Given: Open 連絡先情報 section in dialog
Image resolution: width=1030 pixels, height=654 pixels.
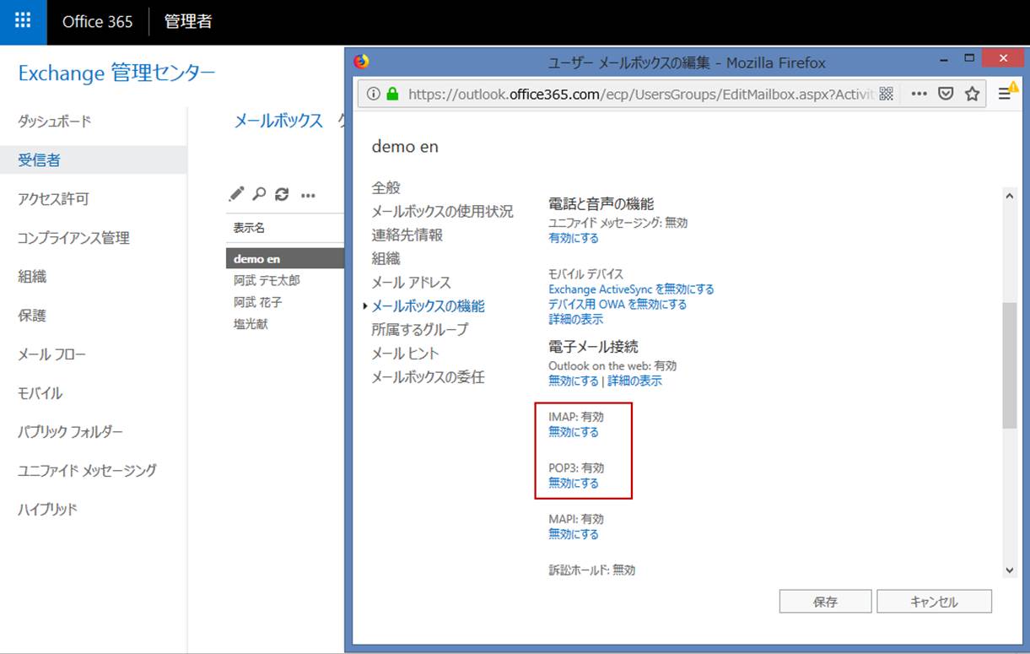Looking at the screenshot, I should tap(407, 235).
